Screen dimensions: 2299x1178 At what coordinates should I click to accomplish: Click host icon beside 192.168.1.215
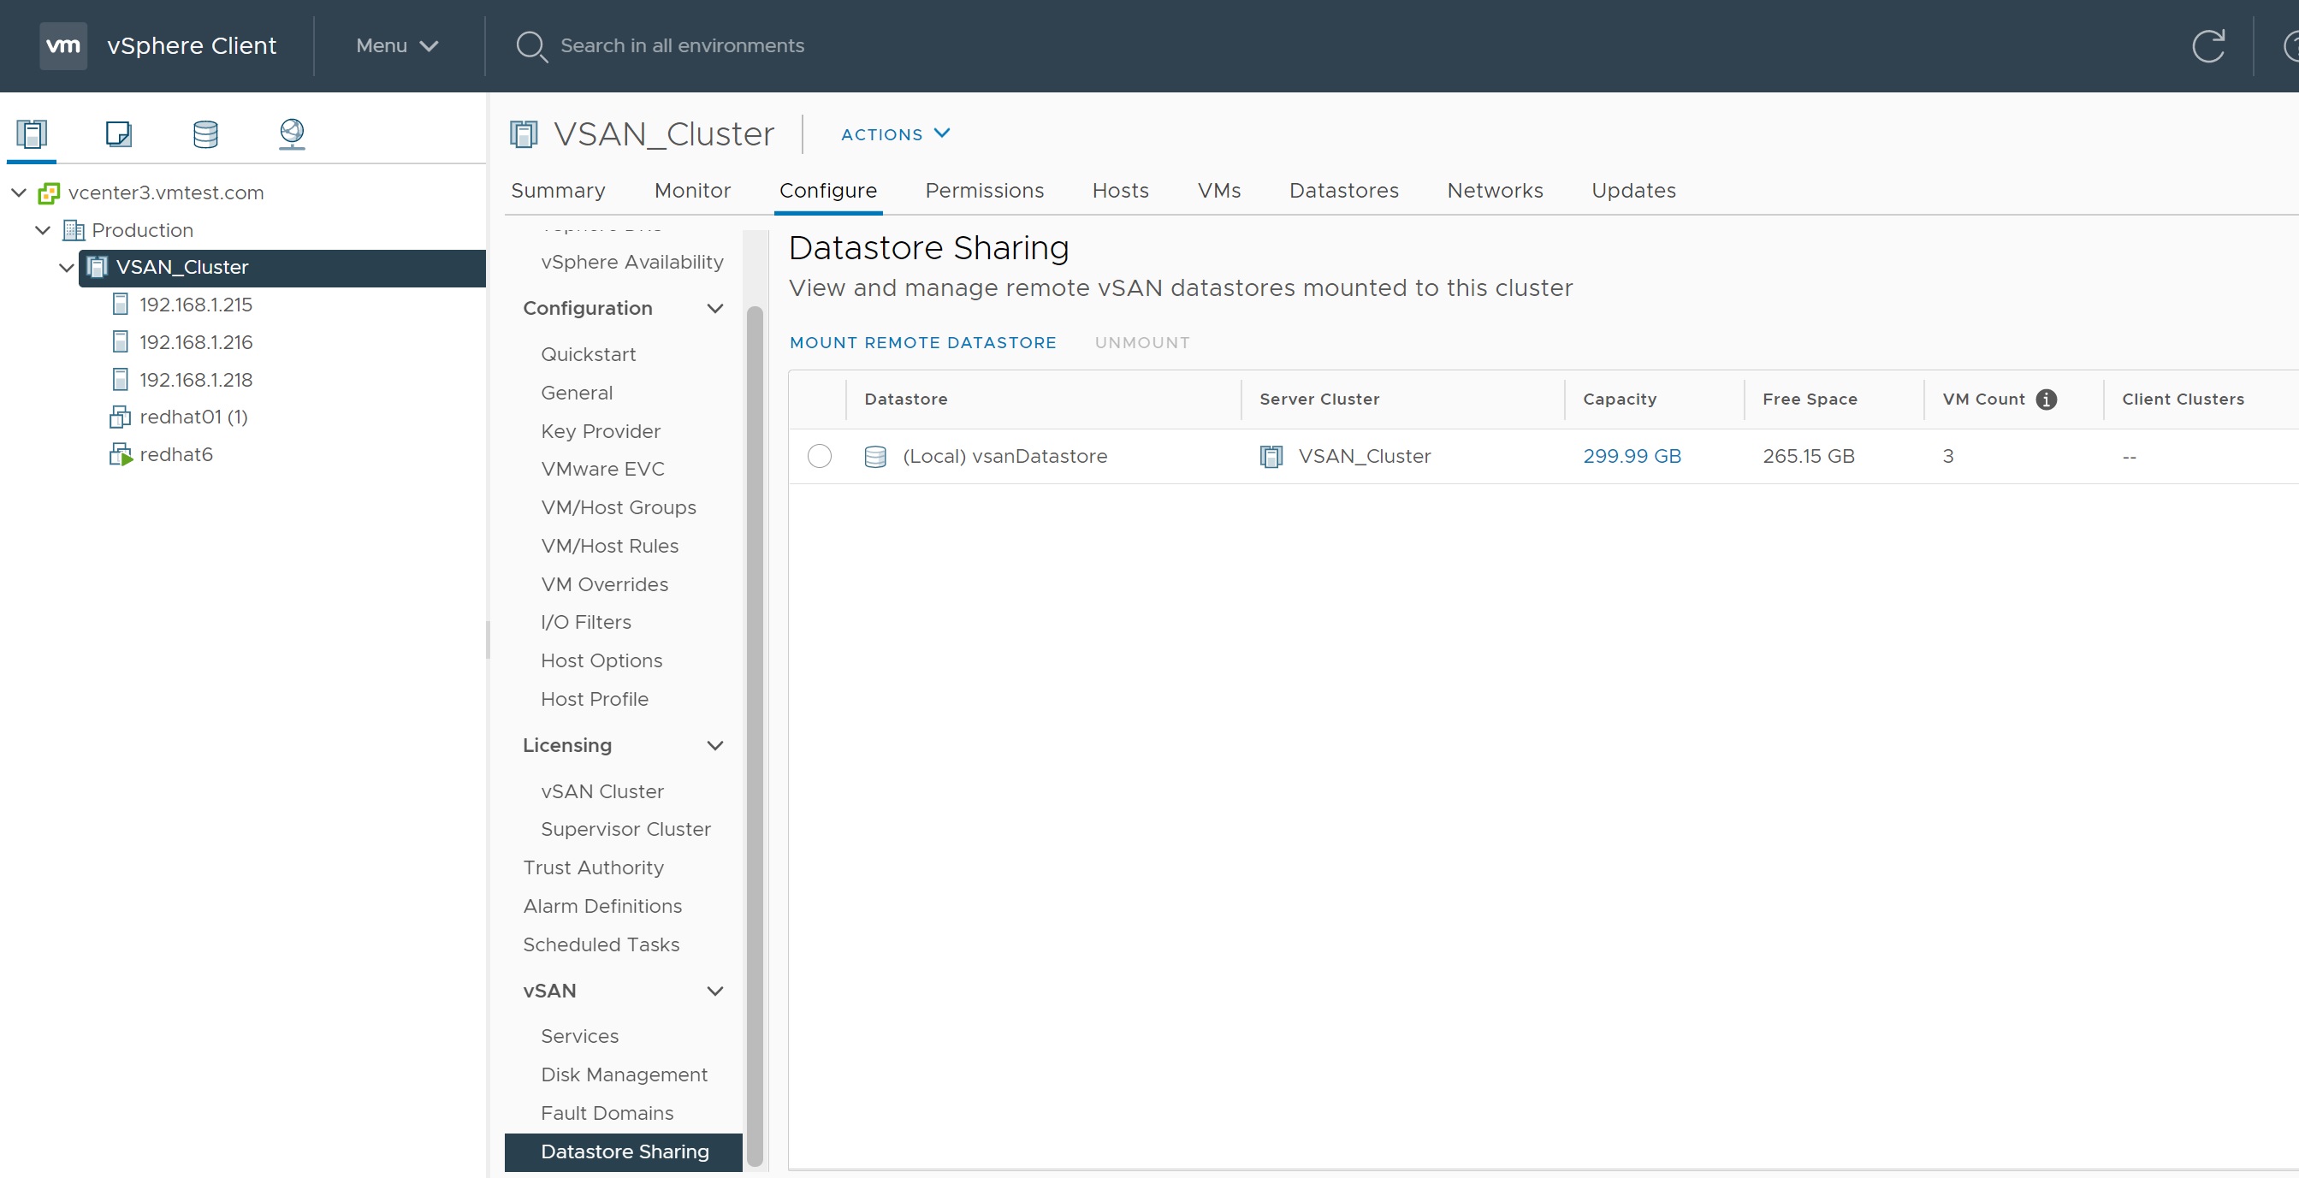point(121,305)
